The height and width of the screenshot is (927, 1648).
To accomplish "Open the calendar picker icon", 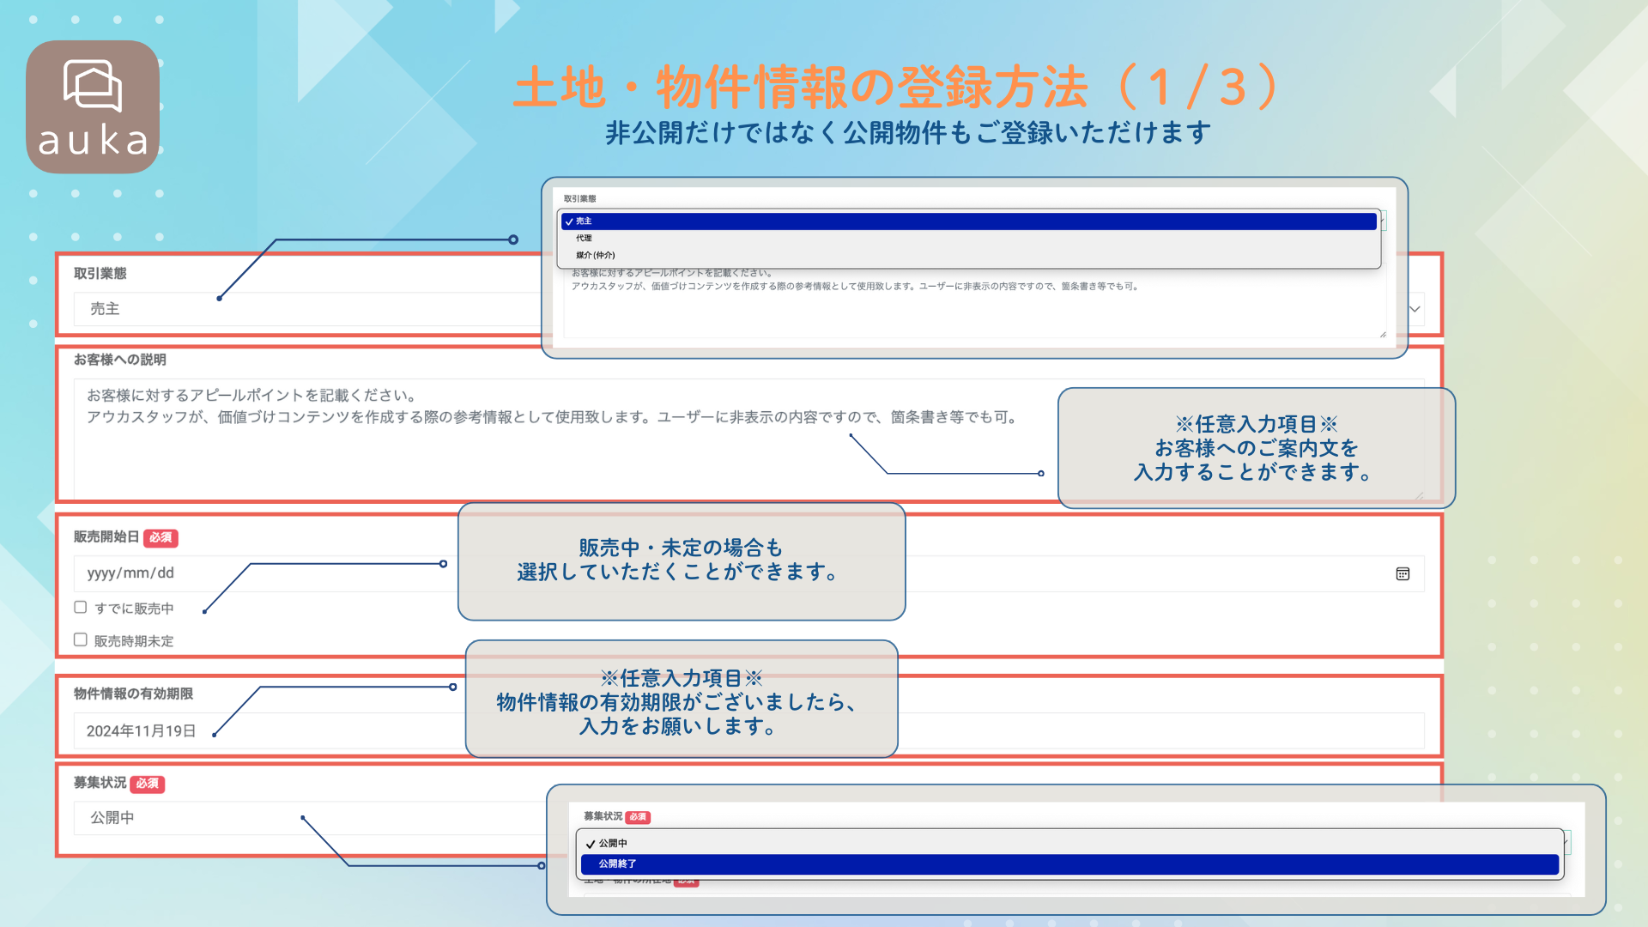I will click(x=1403, y=573).
